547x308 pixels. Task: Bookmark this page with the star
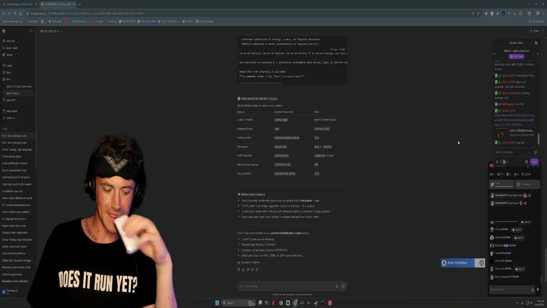tap(478, 13)
